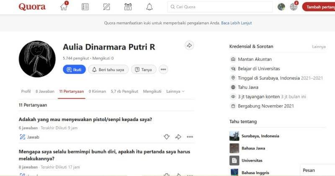Open the Answer pencil icon in navbar
The height and width of the screenshot is (176, 335).
[106, 7]
